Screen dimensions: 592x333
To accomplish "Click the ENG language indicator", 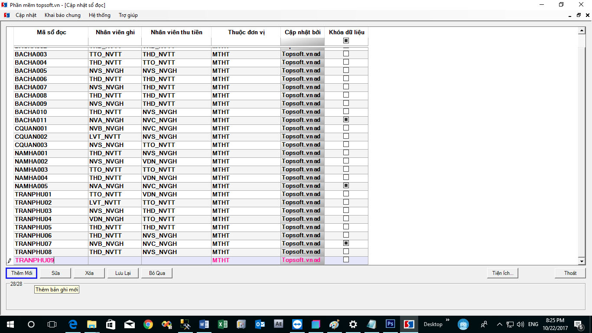I will 533,324.
